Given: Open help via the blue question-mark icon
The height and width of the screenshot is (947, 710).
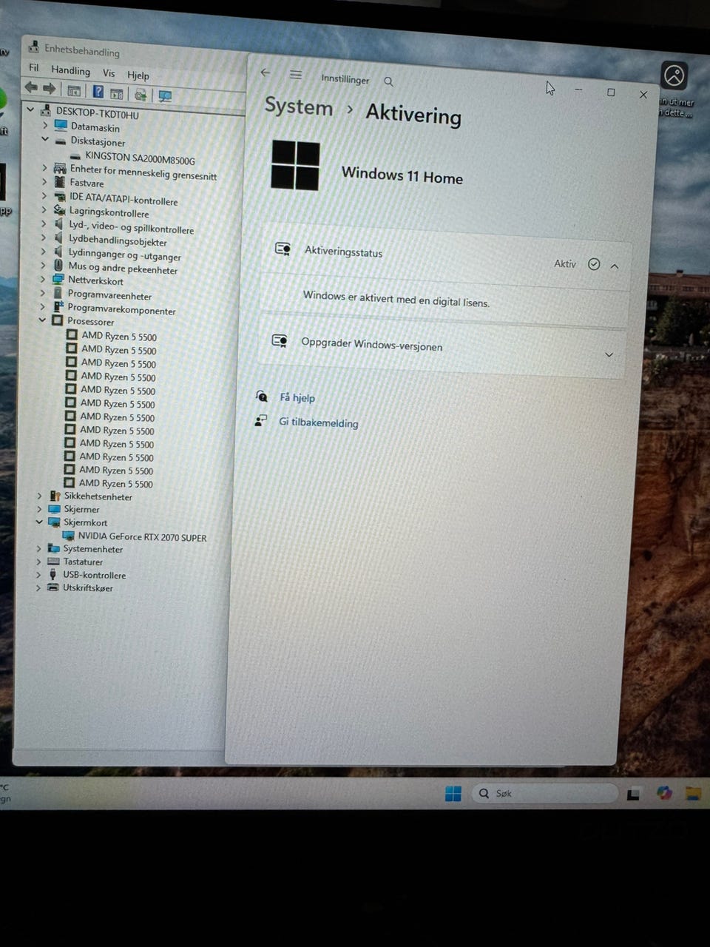Looking at the screenshot, I should 98,92.
